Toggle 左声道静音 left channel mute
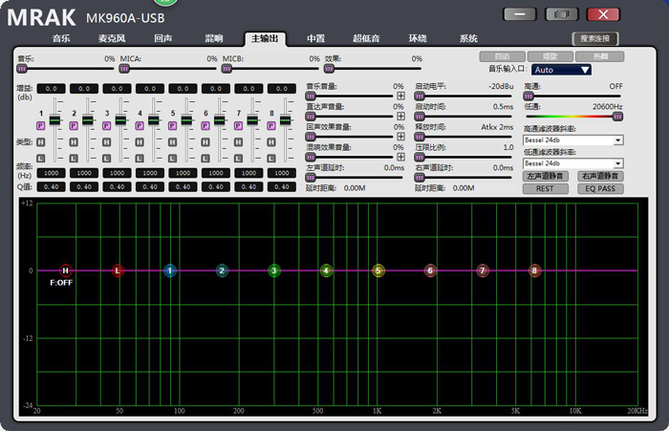This screenshot has width=669, height=431. [x=546, y=177]
